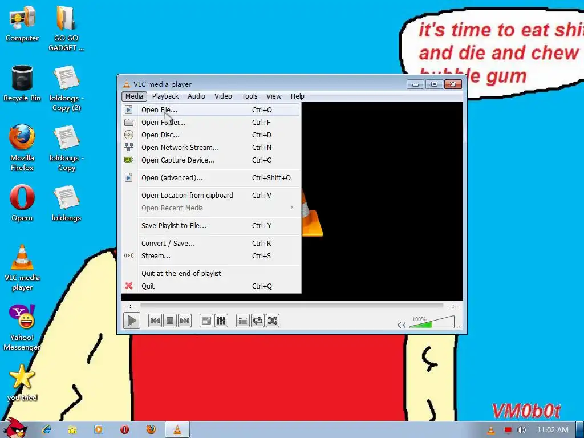Select loldongs - Copy (2) file
Screen dimensions: 584x438
click(x=66, y=88)
